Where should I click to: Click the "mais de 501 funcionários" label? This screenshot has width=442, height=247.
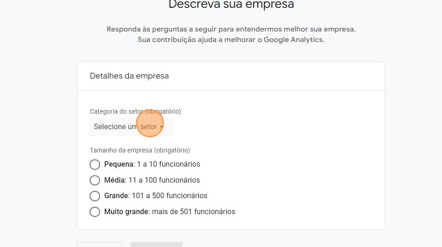193,212
